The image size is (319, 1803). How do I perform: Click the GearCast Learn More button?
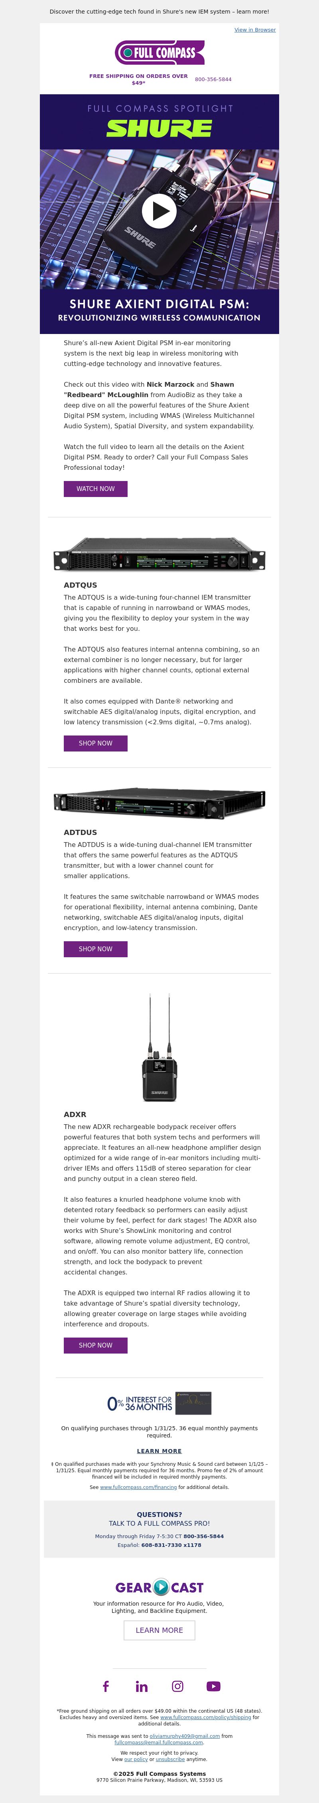(x=159, y=1630)
